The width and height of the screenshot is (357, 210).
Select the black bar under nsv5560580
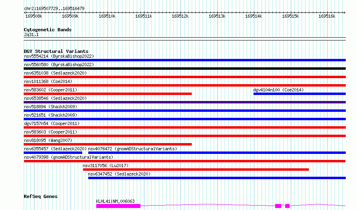coord(185,69)
